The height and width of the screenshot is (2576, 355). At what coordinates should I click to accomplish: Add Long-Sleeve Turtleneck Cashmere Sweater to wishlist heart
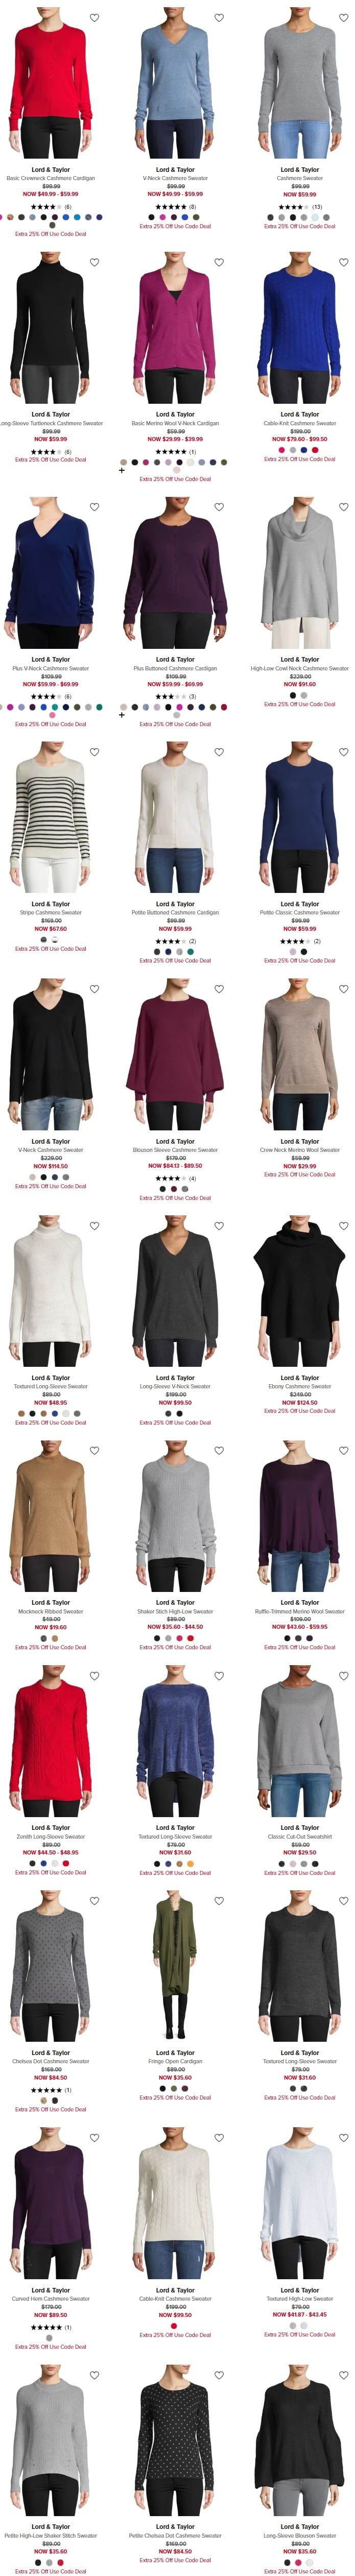pyautogui.click(x=94, y=263)
